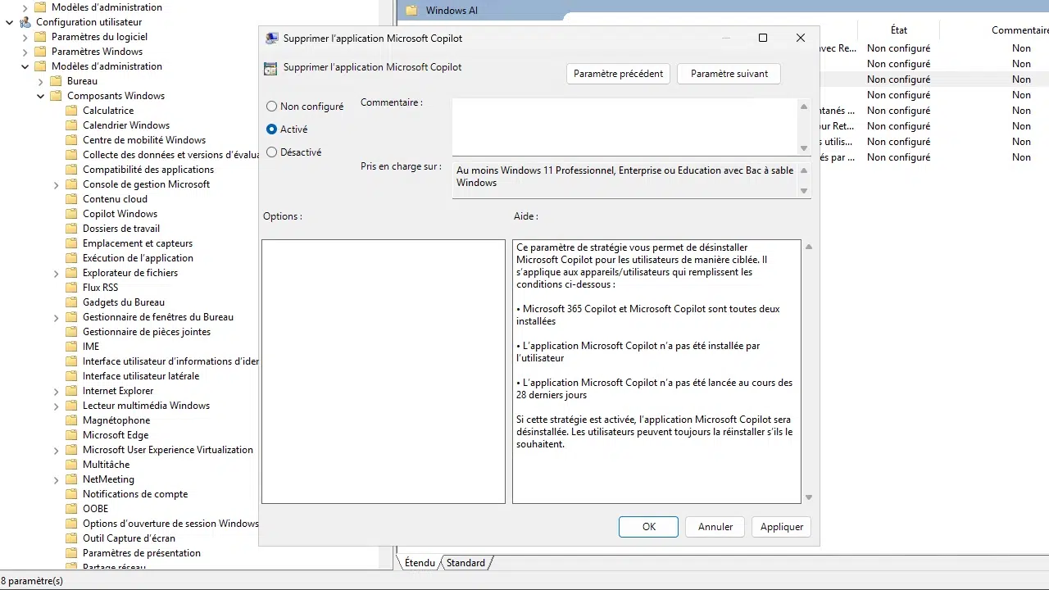
Task: Open the IME folder
Action: [90, 346]
